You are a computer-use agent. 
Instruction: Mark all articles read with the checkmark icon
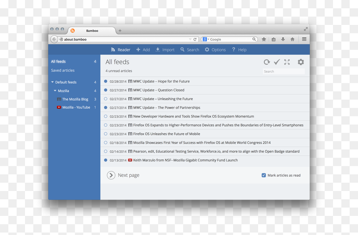[x=277, y=62]
